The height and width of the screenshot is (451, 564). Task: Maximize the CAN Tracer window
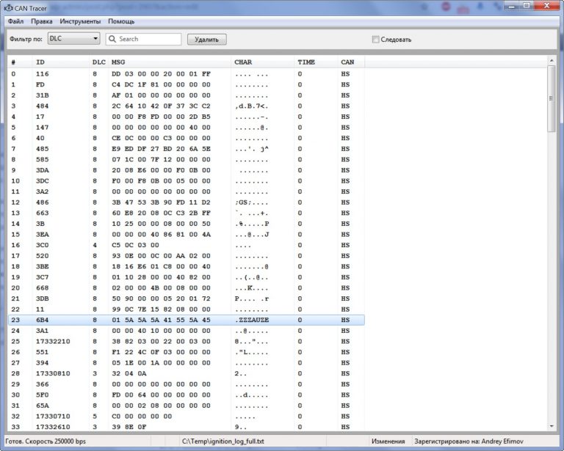tap(526, 6)
